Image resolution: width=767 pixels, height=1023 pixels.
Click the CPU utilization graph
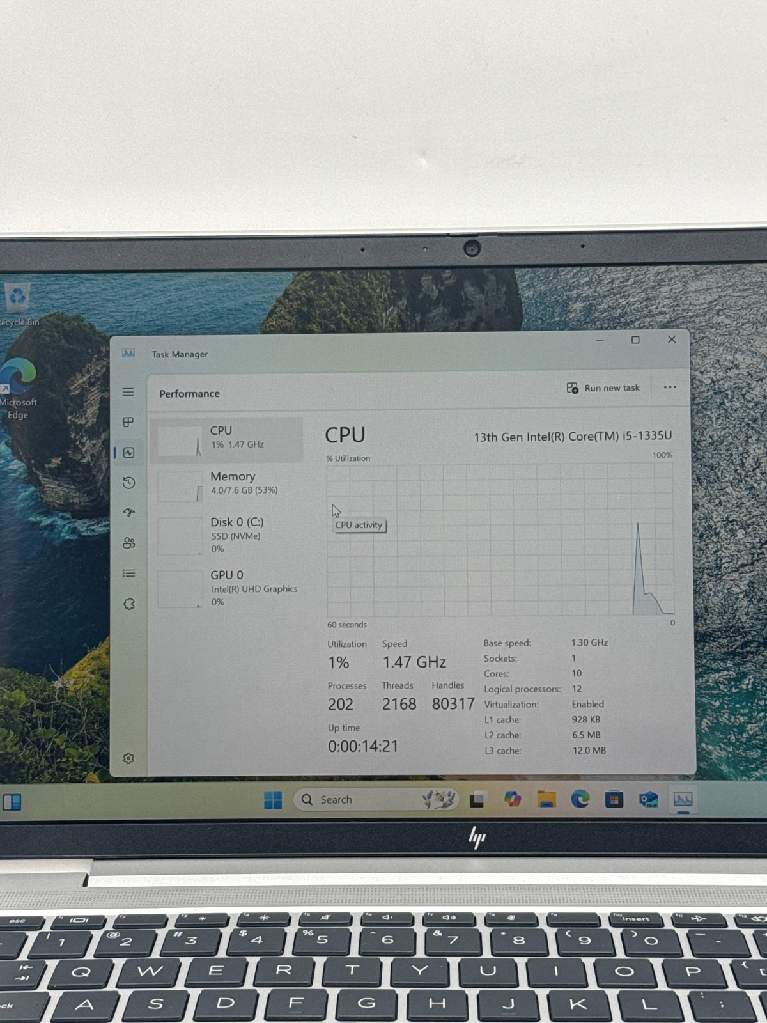point(500,540)
